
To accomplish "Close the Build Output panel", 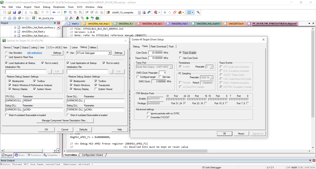I will pos(314,160).
